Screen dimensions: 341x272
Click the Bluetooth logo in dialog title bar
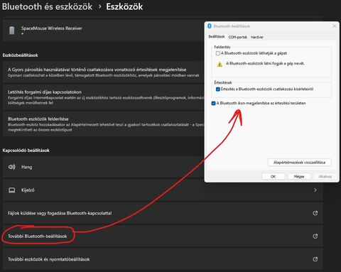coord(210,26)
